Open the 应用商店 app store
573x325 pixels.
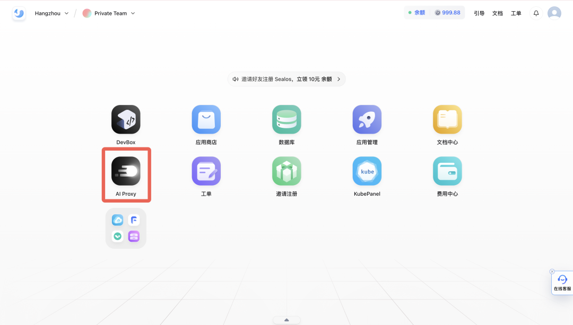coord(206,119)
